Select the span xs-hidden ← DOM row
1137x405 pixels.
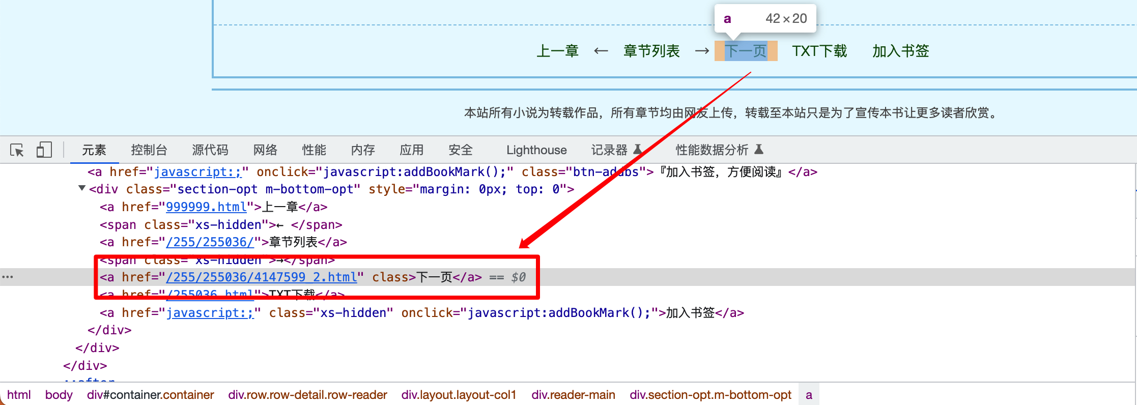[x=221, y=225]
